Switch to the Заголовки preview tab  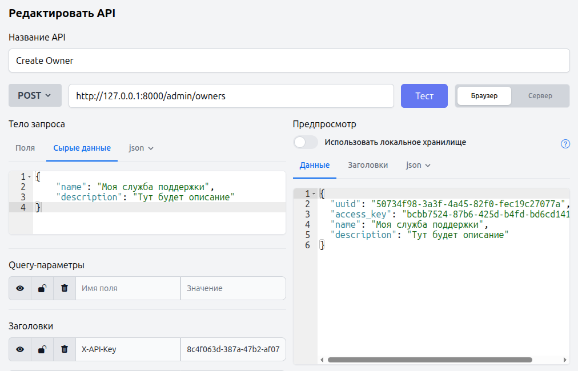pyautogui.click(x=368, y=165)
